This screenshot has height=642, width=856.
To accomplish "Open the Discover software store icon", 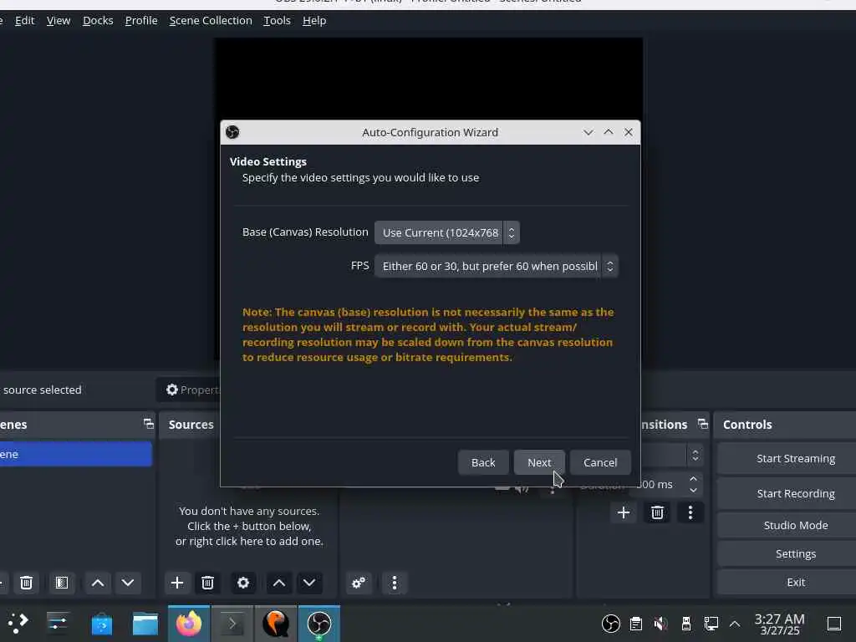I will [101, 624].
